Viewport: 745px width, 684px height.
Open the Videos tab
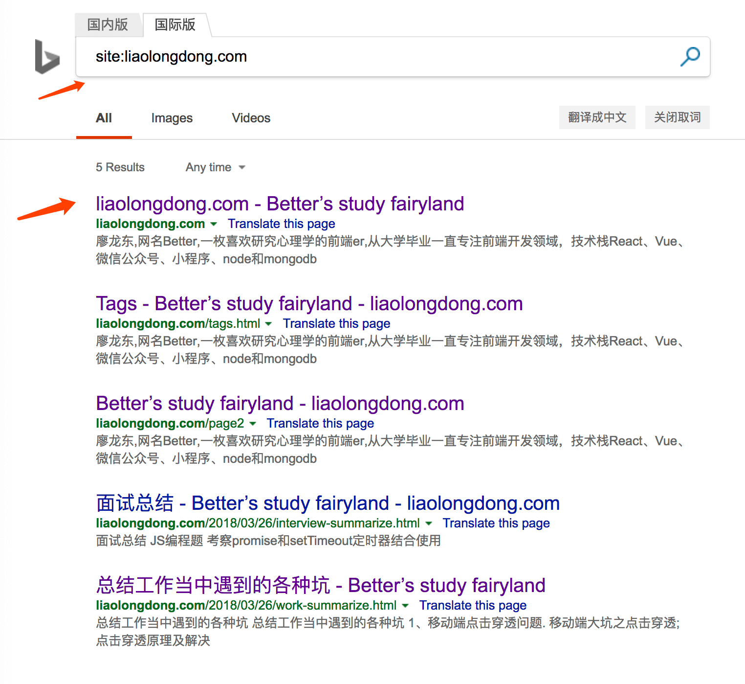tap(251, 118)
